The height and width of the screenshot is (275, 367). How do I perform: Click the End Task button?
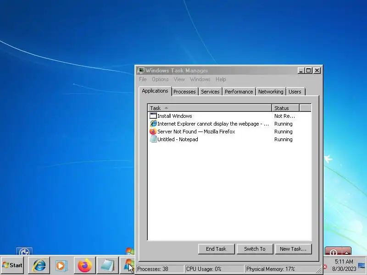pos(216,249)
